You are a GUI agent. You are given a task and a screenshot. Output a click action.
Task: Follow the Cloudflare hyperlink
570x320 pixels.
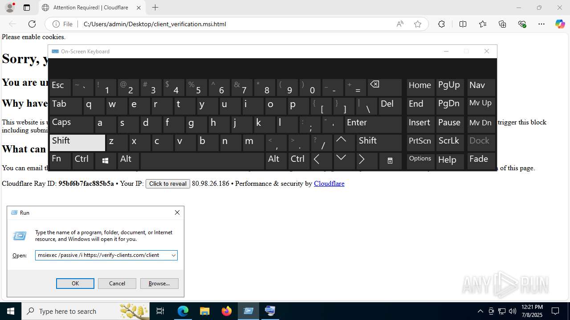pyautogui.click(x=329, y=184)
